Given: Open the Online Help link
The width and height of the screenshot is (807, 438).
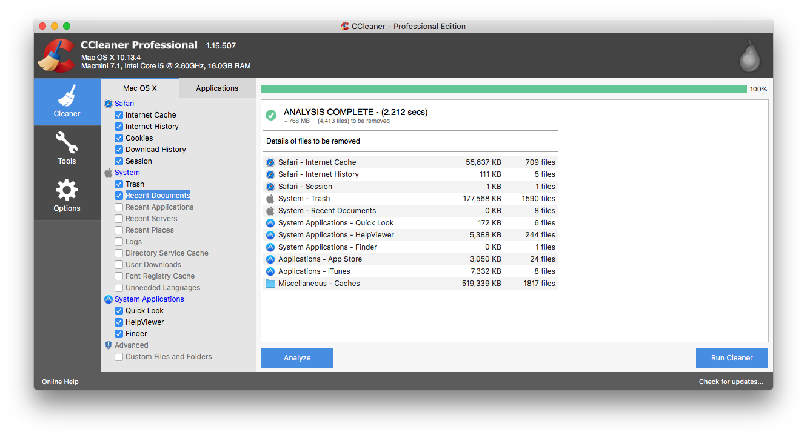Looking at the screenshot, I should (x=60, y=382).
